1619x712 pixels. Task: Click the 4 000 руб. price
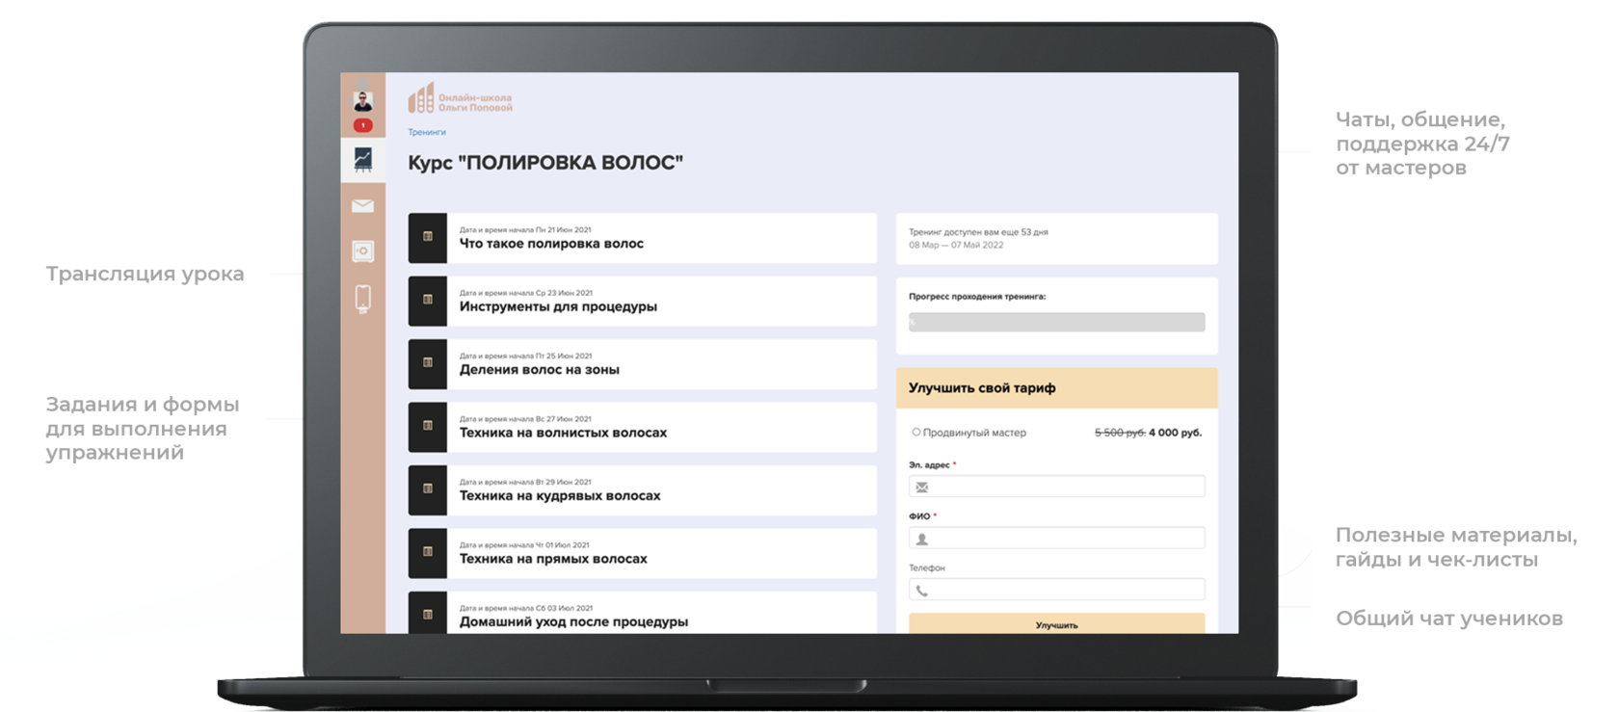1175,433
